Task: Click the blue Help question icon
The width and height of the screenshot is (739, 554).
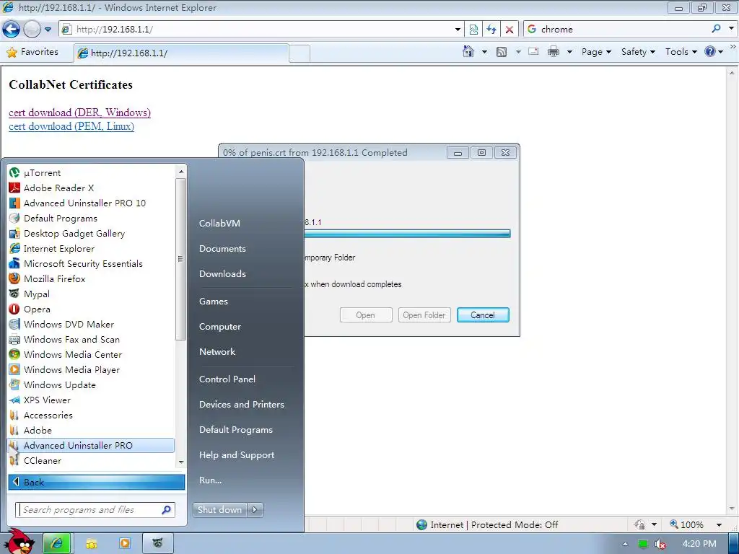Action: [710, 51]
